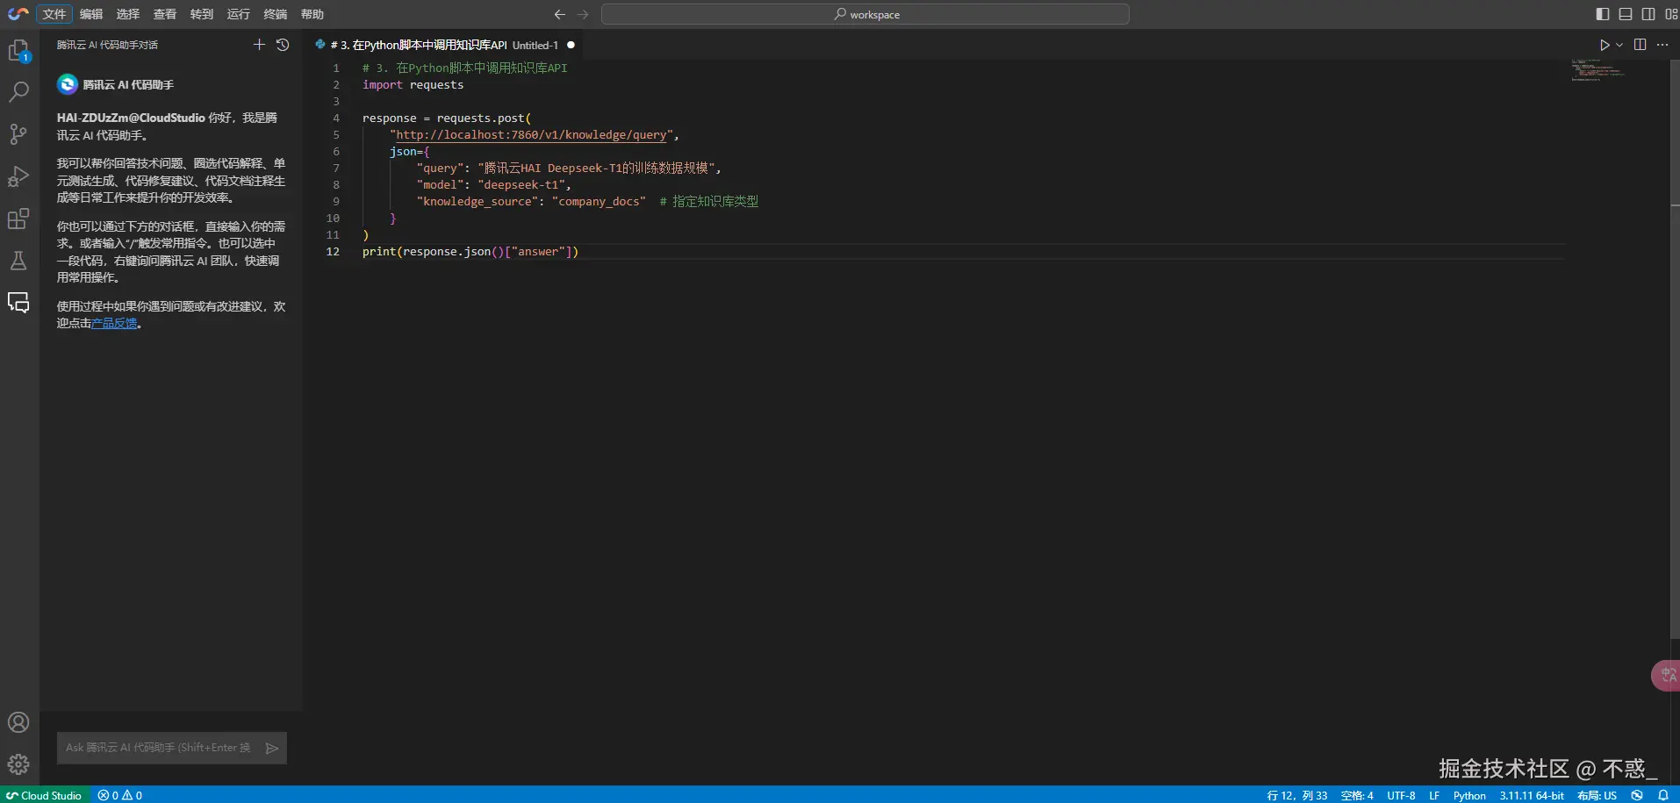Viewport: 1680px width, 803px height.
Task: Click the "query" key on line 7
Action: click(x=441, y=168)
